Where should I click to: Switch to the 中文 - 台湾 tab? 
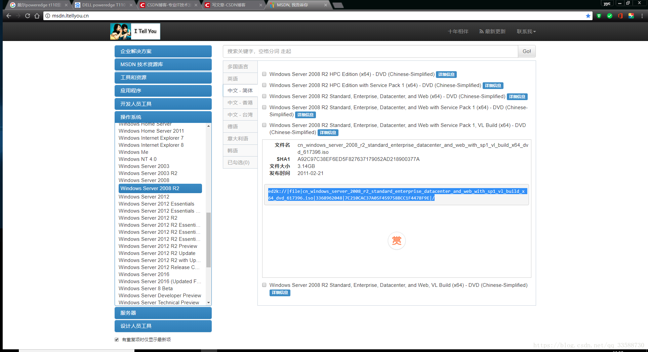point(240,115)
